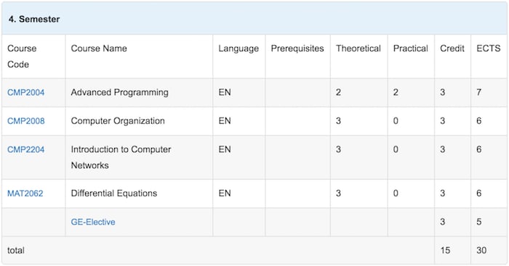The height and width of the screenshot is (266, 509).
Task: Open the CMP2004 course link
Action: (25, 93)
